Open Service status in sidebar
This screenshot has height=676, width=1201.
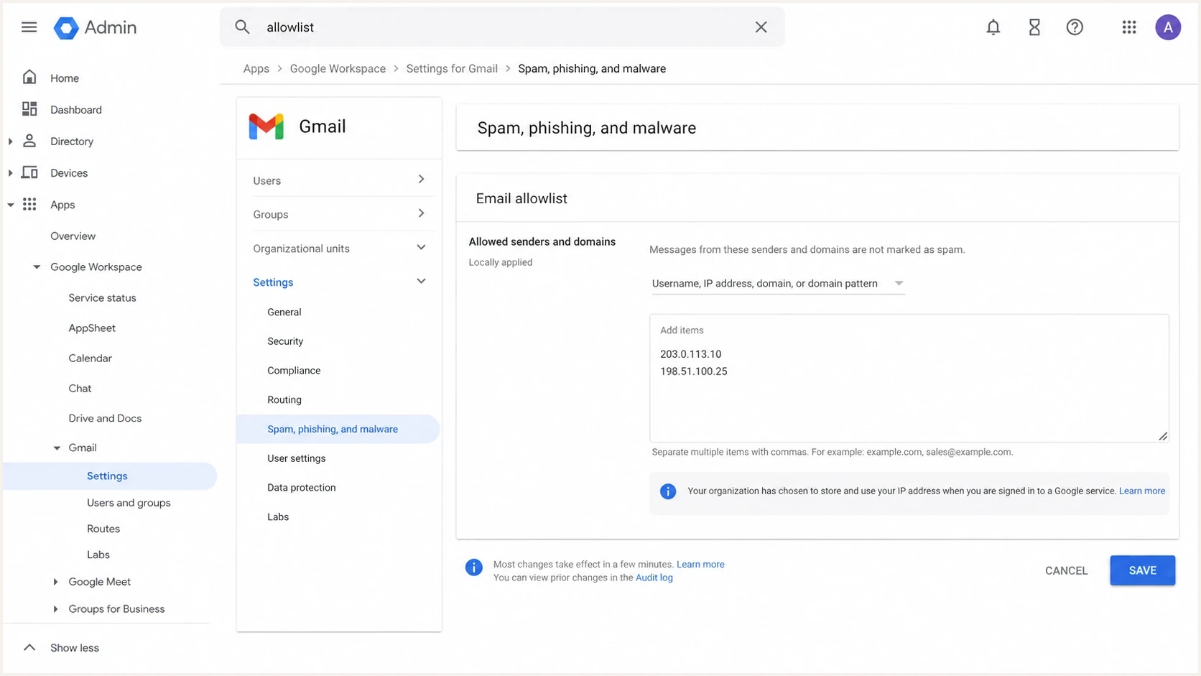[102, 297]
